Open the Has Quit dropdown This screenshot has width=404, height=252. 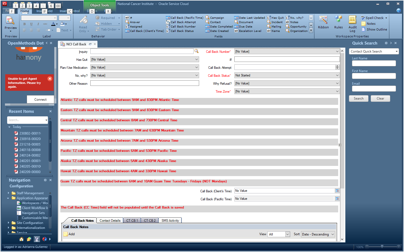pyautogui.click(x=197, y=59)
